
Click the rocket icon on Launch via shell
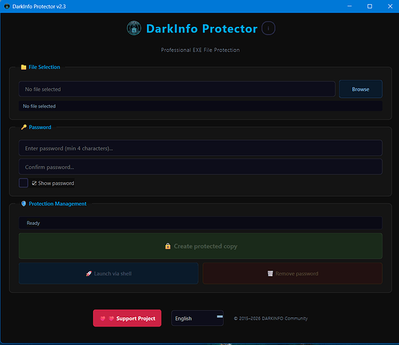(89, 274)
